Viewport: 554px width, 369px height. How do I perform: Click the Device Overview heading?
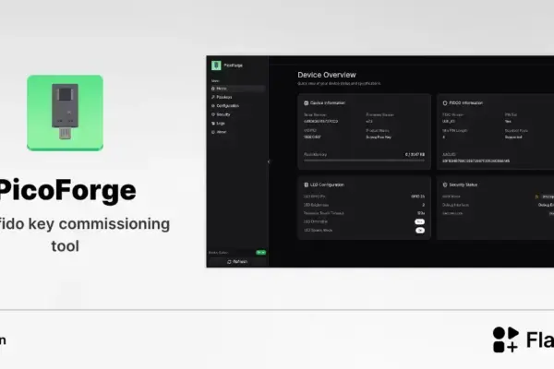(x=327, y=75)
